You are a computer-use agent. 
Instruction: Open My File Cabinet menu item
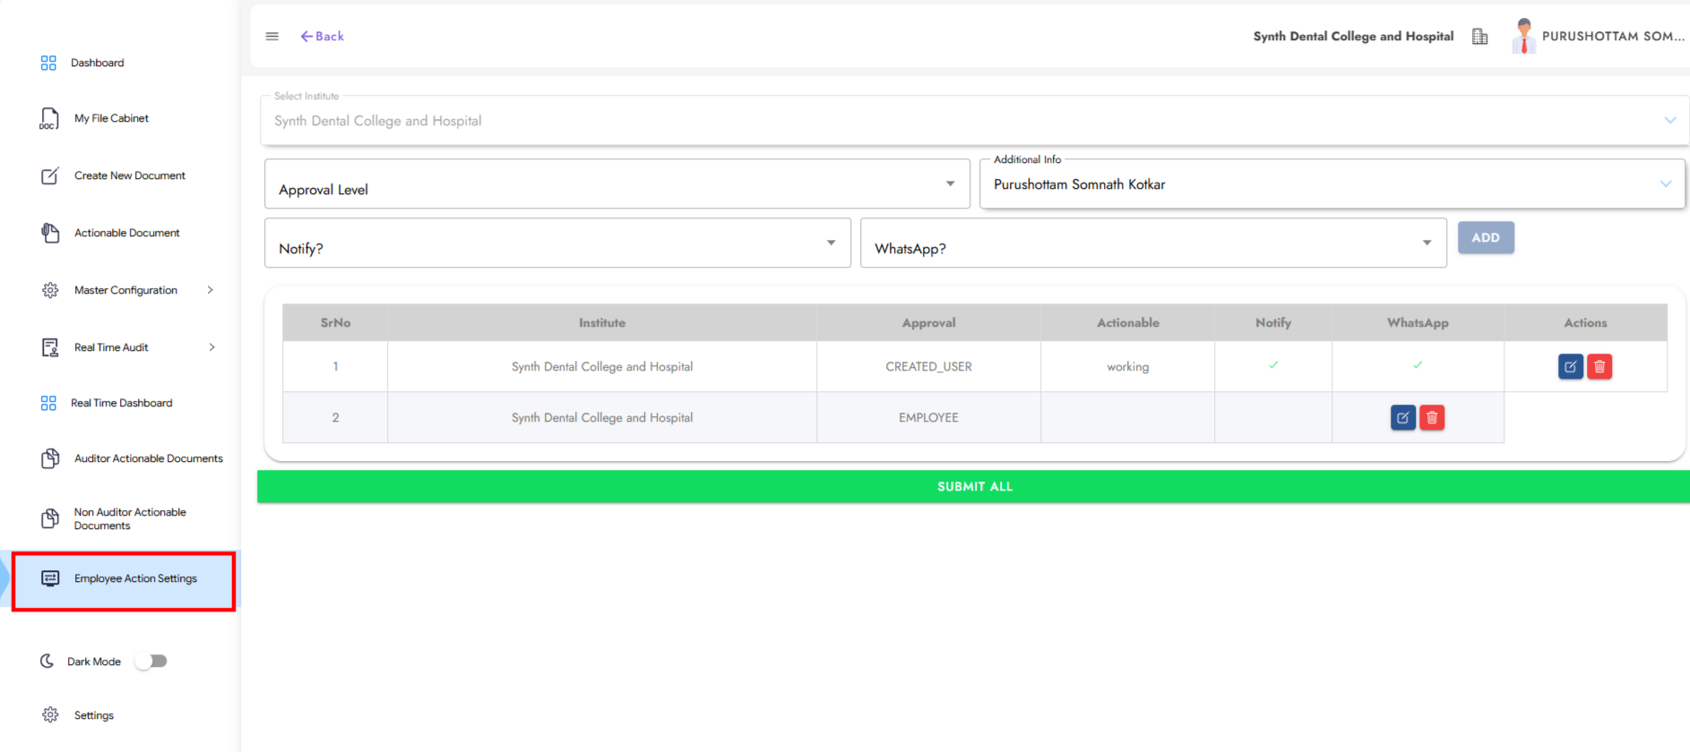tap(111, 118)
